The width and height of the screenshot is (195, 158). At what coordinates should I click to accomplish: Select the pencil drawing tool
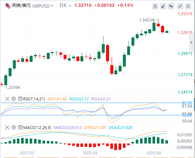click(x=163, y=6)
